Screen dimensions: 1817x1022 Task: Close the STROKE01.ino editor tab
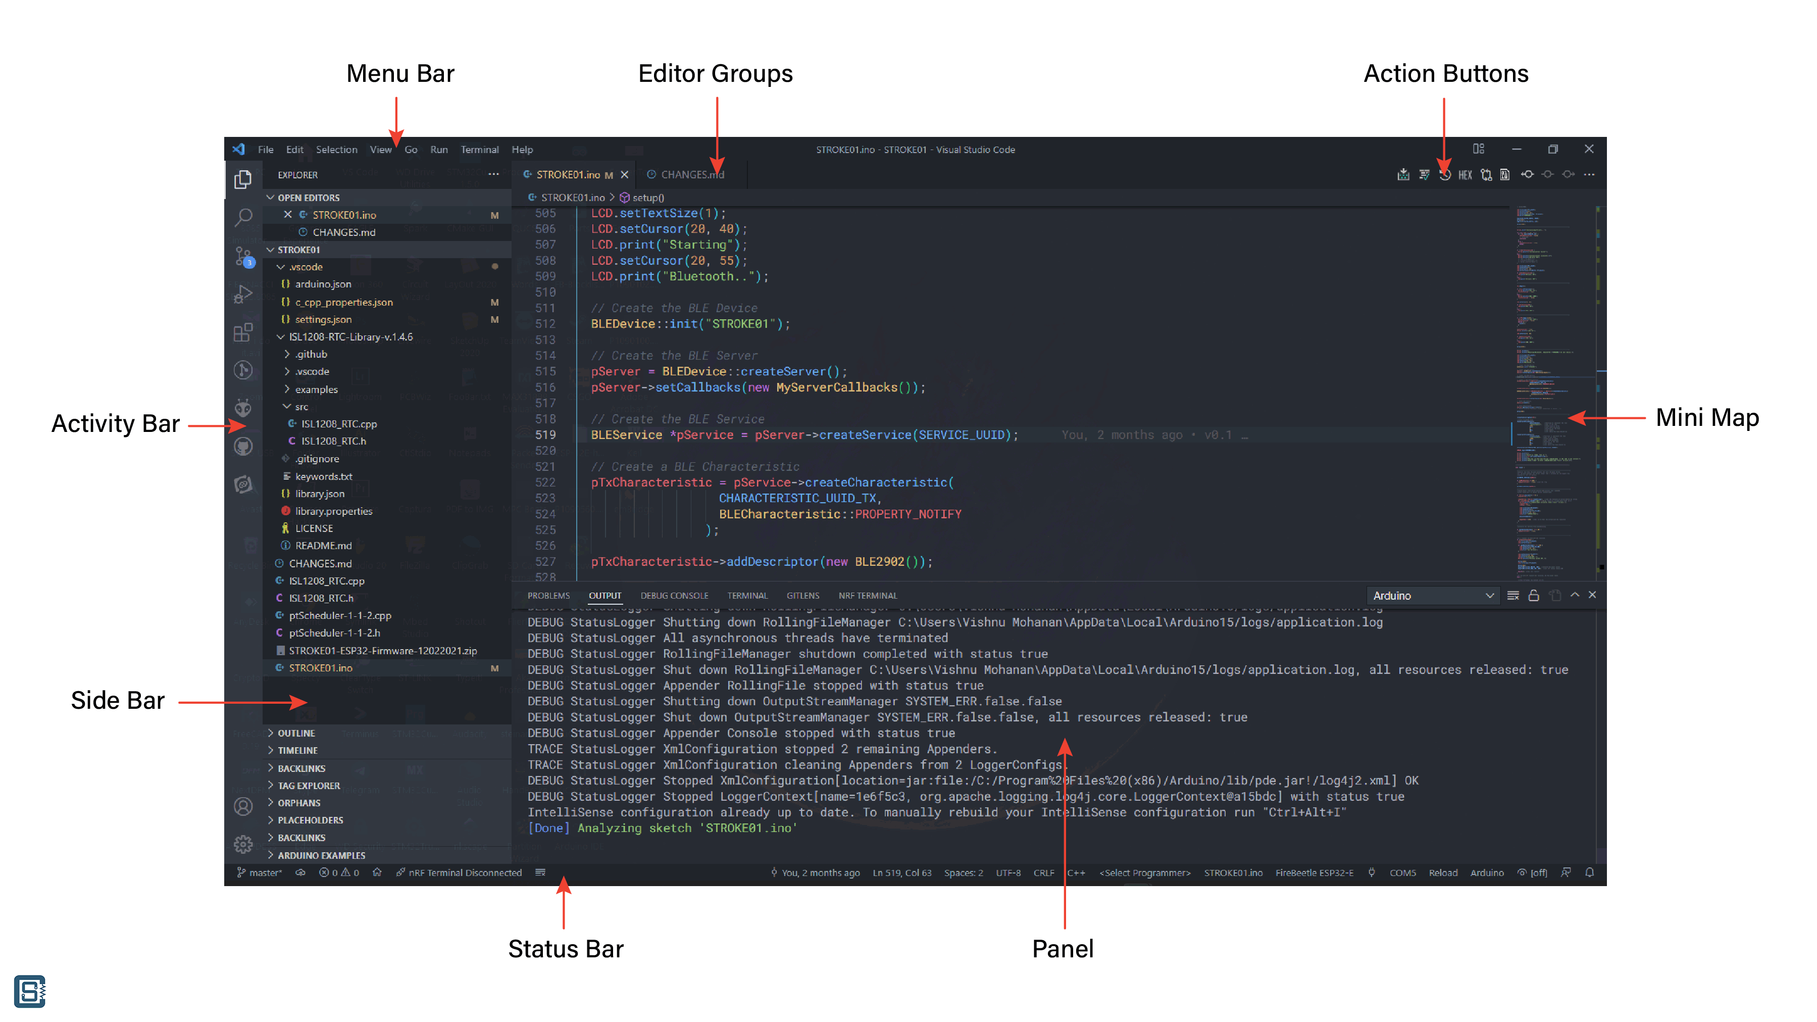click(624, 175)
